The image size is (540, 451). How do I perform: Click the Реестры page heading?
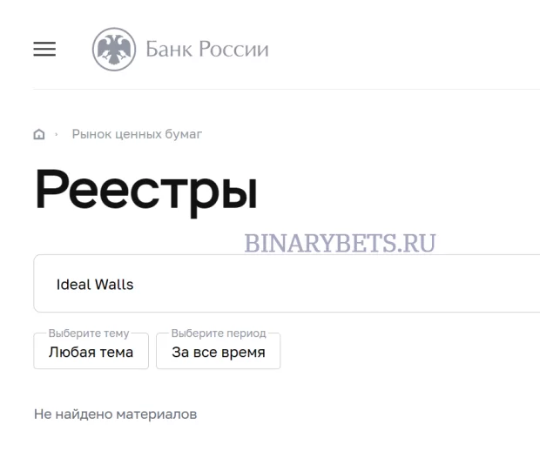coord(146,191)
